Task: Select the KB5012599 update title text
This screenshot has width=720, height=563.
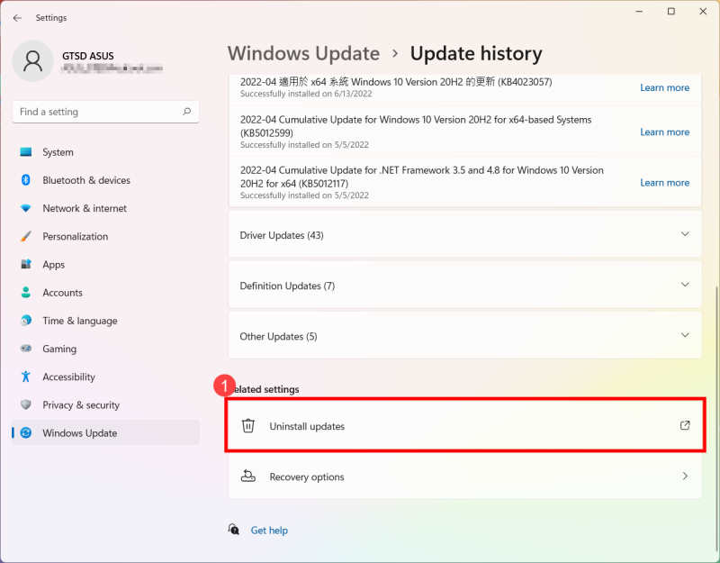Action: [416, 126]
